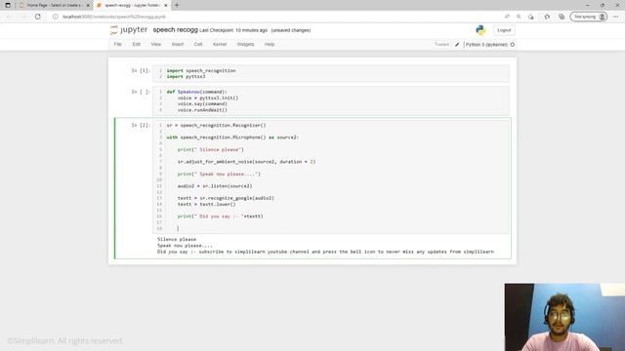Close the Home Page browser tab

[x=88, y=5]
